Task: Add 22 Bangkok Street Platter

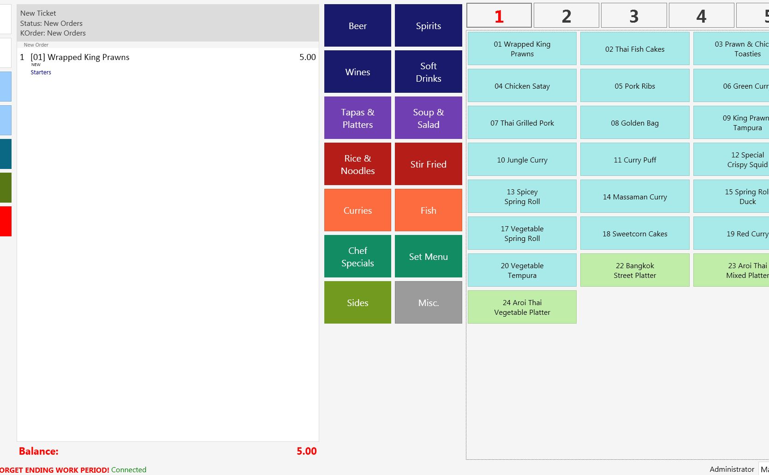Action: coord(635,271)
